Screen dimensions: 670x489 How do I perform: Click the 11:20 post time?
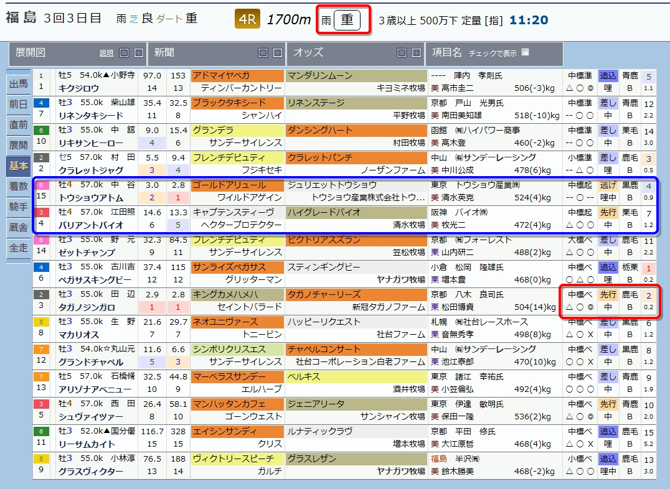(x=529, y=20)
